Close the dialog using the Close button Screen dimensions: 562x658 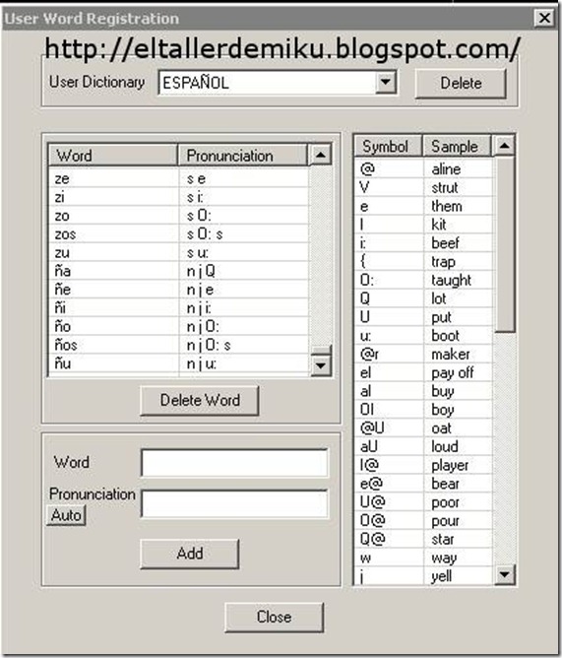click(274, 617)
